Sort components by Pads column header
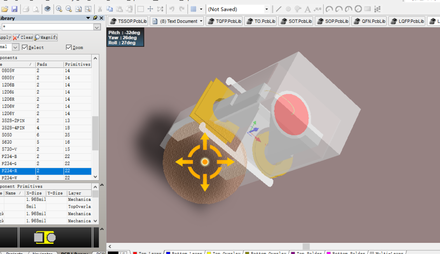 (x=50, y=64)
